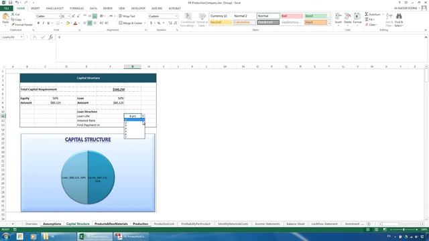
Task: Switch to Page Layout view in status bar
Action: 376,230
